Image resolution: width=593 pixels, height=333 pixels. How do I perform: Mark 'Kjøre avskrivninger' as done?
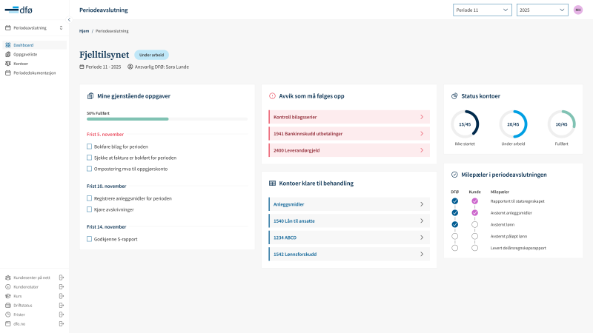pos(89,209)
